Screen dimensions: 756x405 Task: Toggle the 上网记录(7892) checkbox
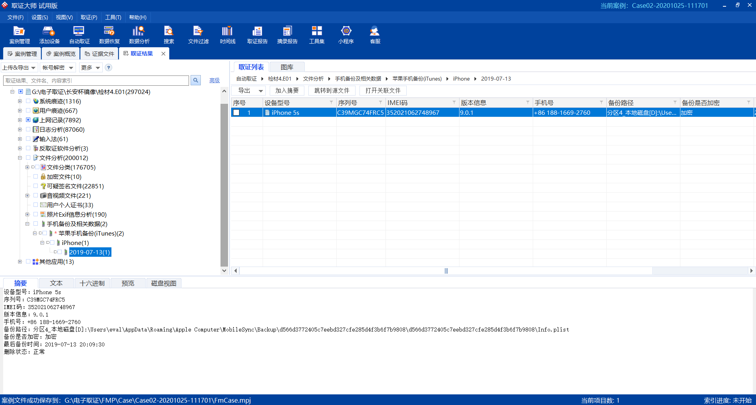(x=28, y=120)
